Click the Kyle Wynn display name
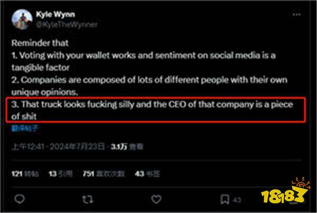Screen dimensions: 317x213 coord(55,15)
